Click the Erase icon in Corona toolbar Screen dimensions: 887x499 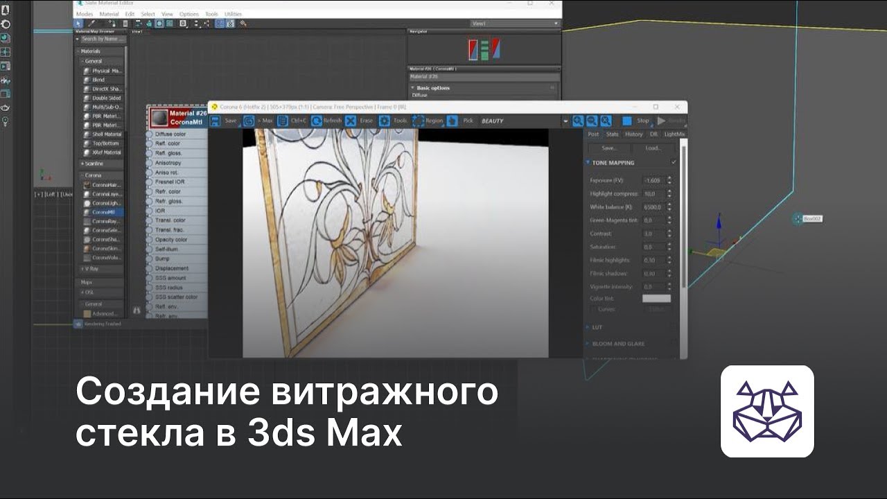click(351, 121)
